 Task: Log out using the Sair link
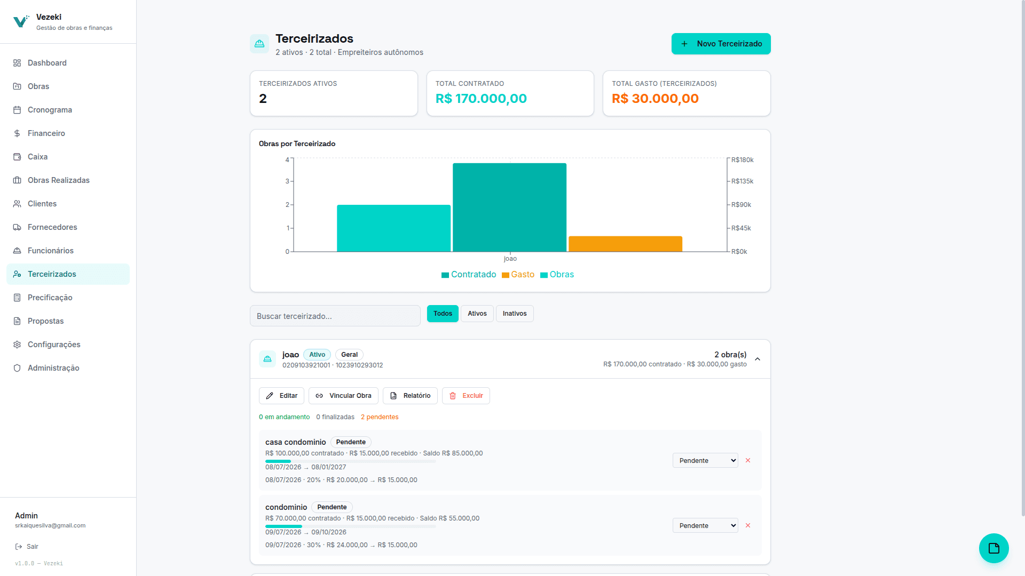(27, 547)
